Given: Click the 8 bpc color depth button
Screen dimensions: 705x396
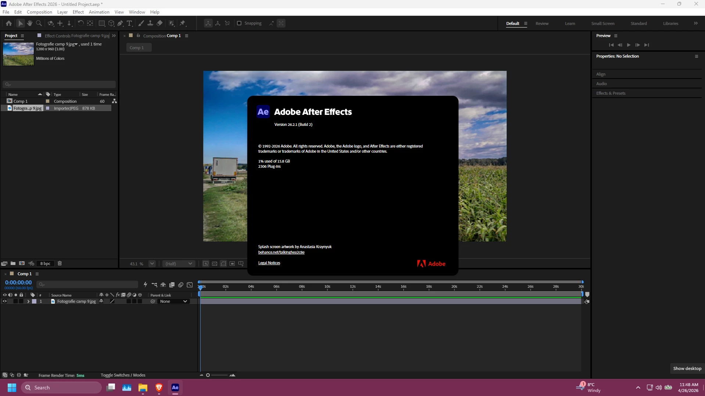Looking at the screenshot, I should (x=46, y=264).
